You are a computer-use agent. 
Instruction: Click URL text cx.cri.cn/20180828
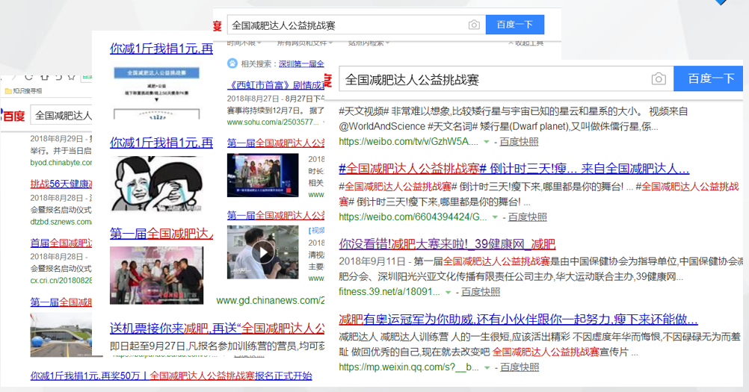[x=61, y=281]
